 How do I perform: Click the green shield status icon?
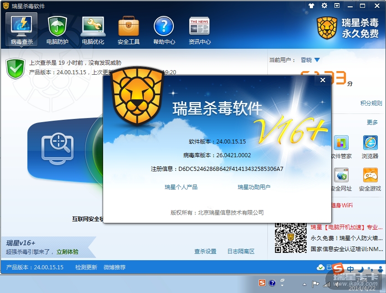tap(16, 68)
